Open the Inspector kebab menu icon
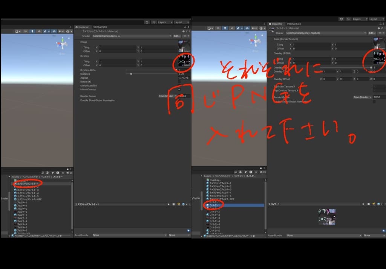Viewport: 386px width, 269px height. 188,26
